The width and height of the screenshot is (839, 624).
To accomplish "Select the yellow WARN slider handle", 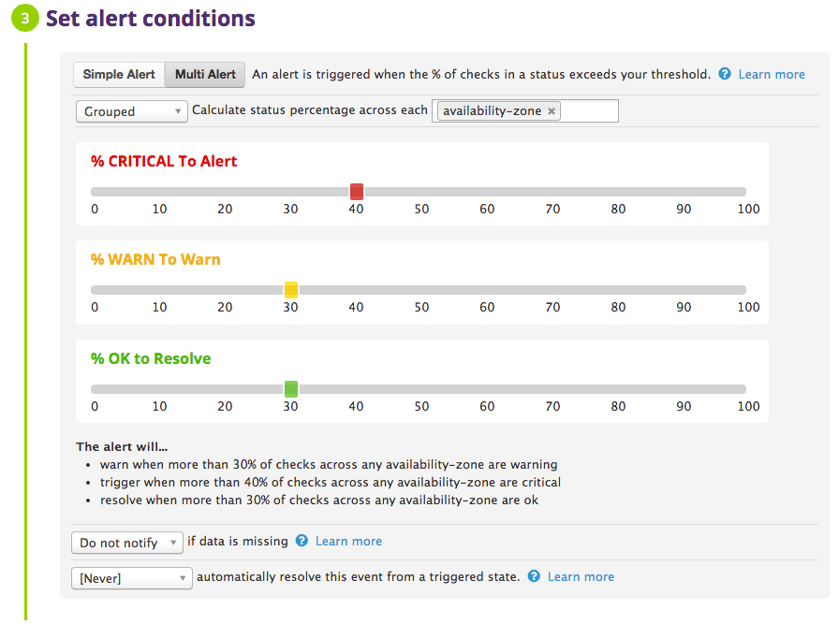I will [x=290, y=290].
